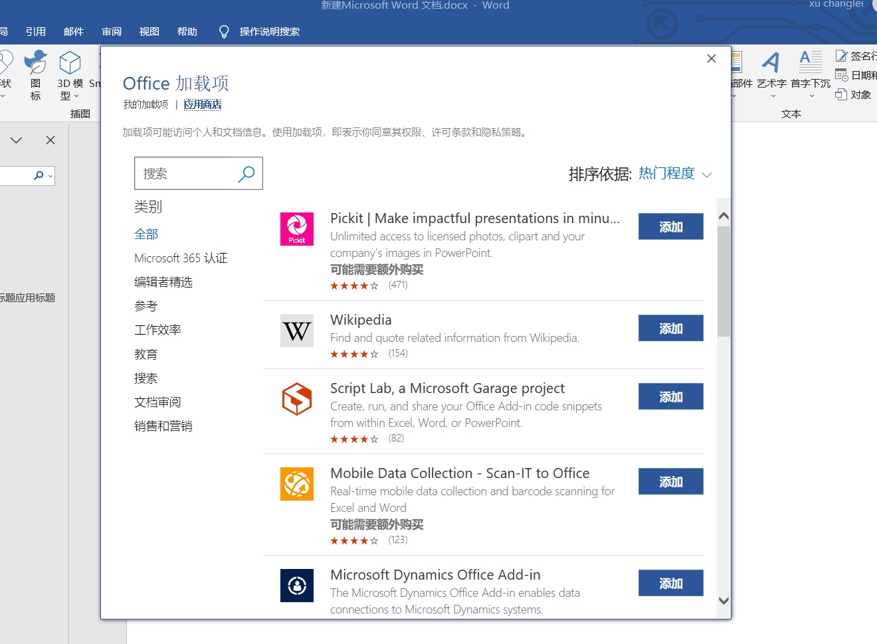Open the 邮件 ribbon tab

point(74,32)
